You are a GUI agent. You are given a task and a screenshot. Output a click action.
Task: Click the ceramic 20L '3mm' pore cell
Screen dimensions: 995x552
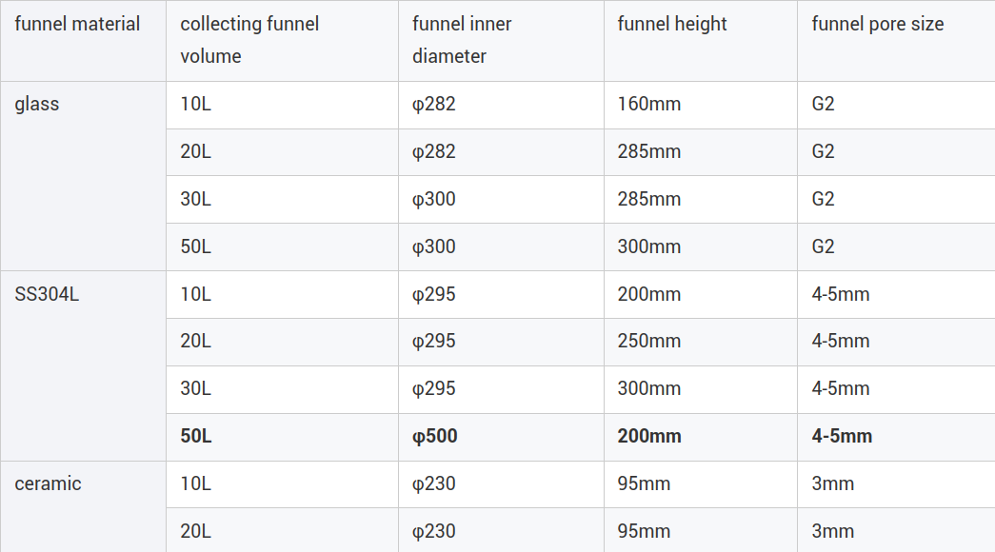(896, 530)
